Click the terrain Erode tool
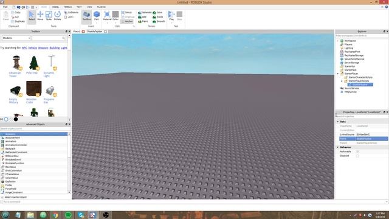Image resolution: width=389 pixels, height=219 pixels. pyautogui.click(x=158, y=17)
